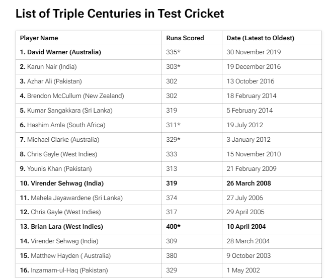Click Michael Clarke (Australia) player name

[x=59, y=140]
